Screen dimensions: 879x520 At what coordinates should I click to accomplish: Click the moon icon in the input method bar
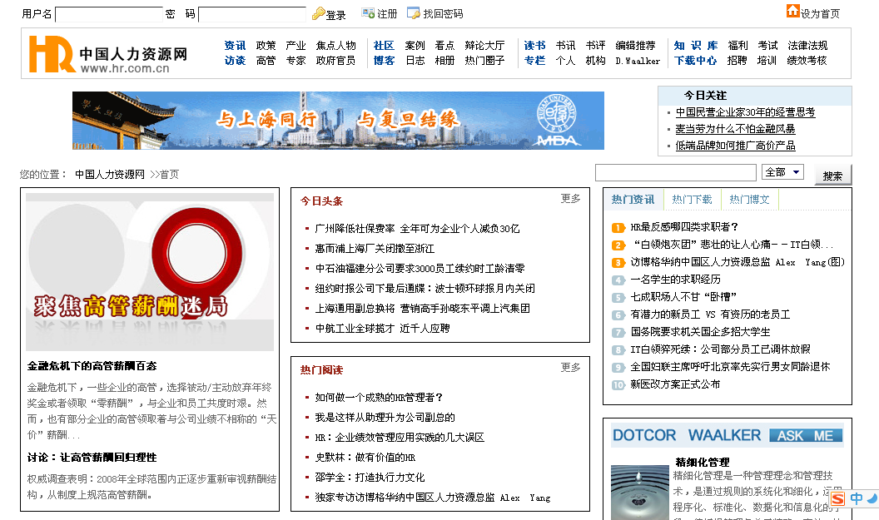tap(872, 498)
